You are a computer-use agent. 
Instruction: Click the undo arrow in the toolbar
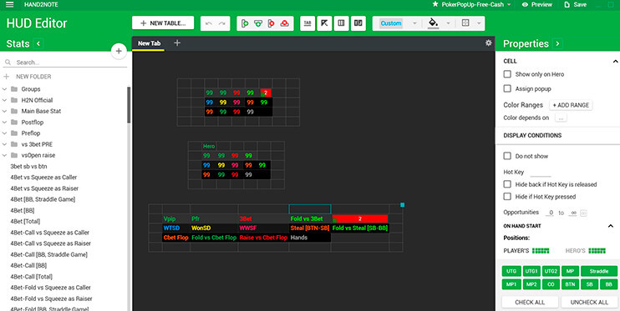tap(209, 23)
